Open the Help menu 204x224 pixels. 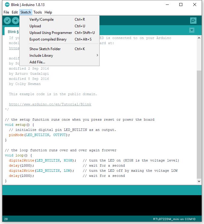point(48,12)
